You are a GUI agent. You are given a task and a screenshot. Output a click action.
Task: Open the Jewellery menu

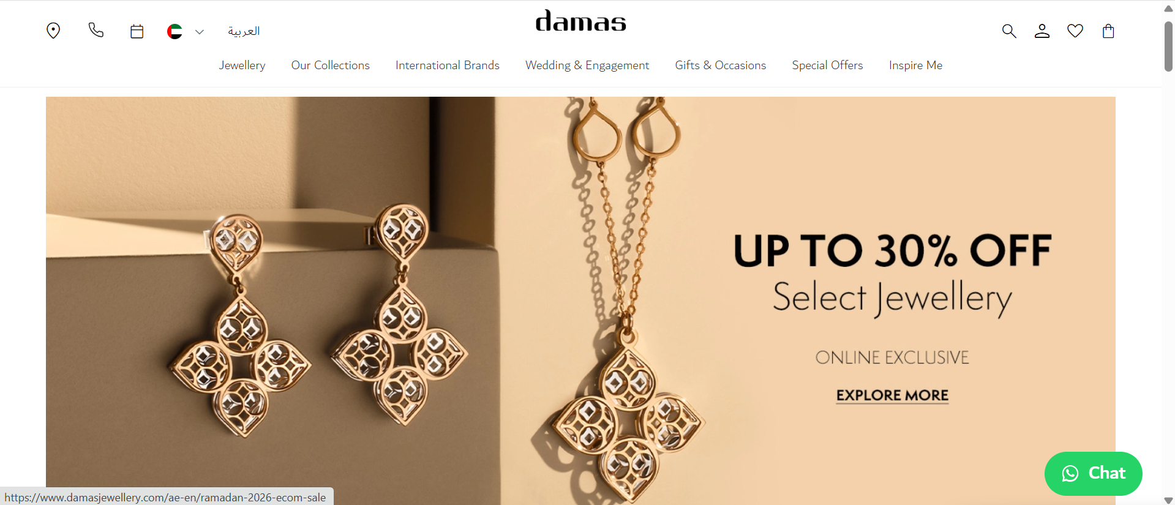coord(242,65)
